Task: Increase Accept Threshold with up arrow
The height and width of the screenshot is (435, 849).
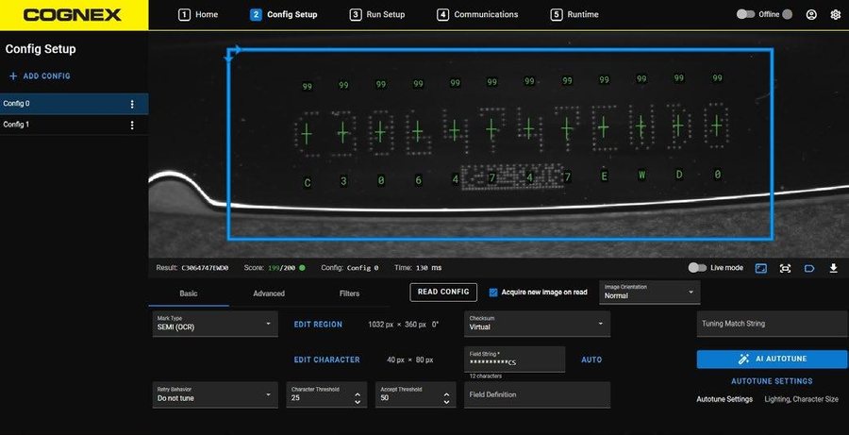Action: coord(446,394)
